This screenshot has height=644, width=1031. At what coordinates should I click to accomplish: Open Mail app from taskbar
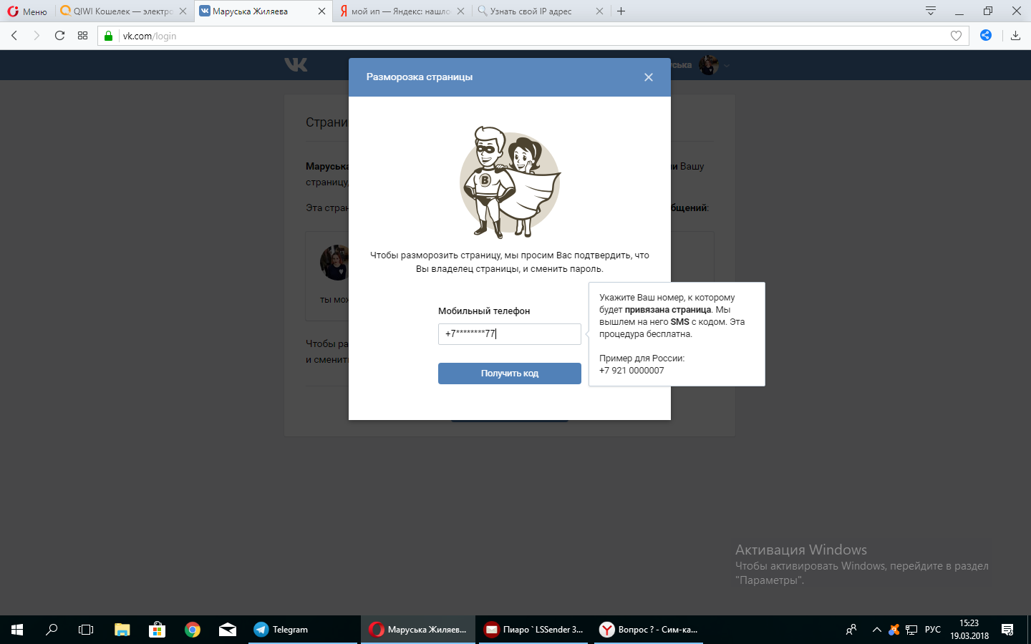pyautogui.click(x=228, y=630)
